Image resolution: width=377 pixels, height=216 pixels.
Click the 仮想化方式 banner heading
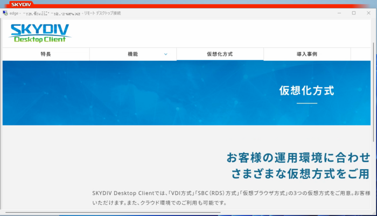[307, 90]
